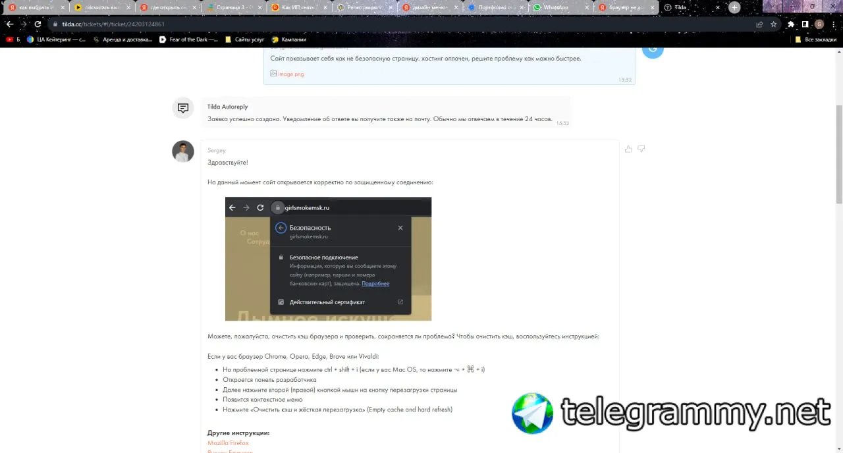Open the browser extensions puzzle icon
The width and height of the screenshot is (843, 453).
click(x=791, y=24)
